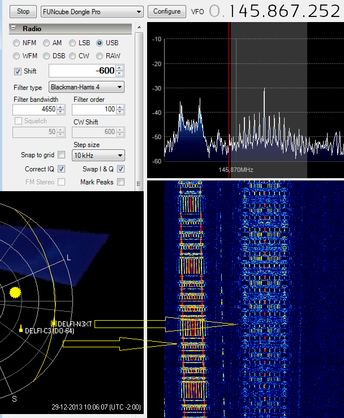The height and width of the screenshot is (418, 344).
Task: Click the DELFI-C3 (DO-64) satellite marker
Action: click(x=21, y=329)
